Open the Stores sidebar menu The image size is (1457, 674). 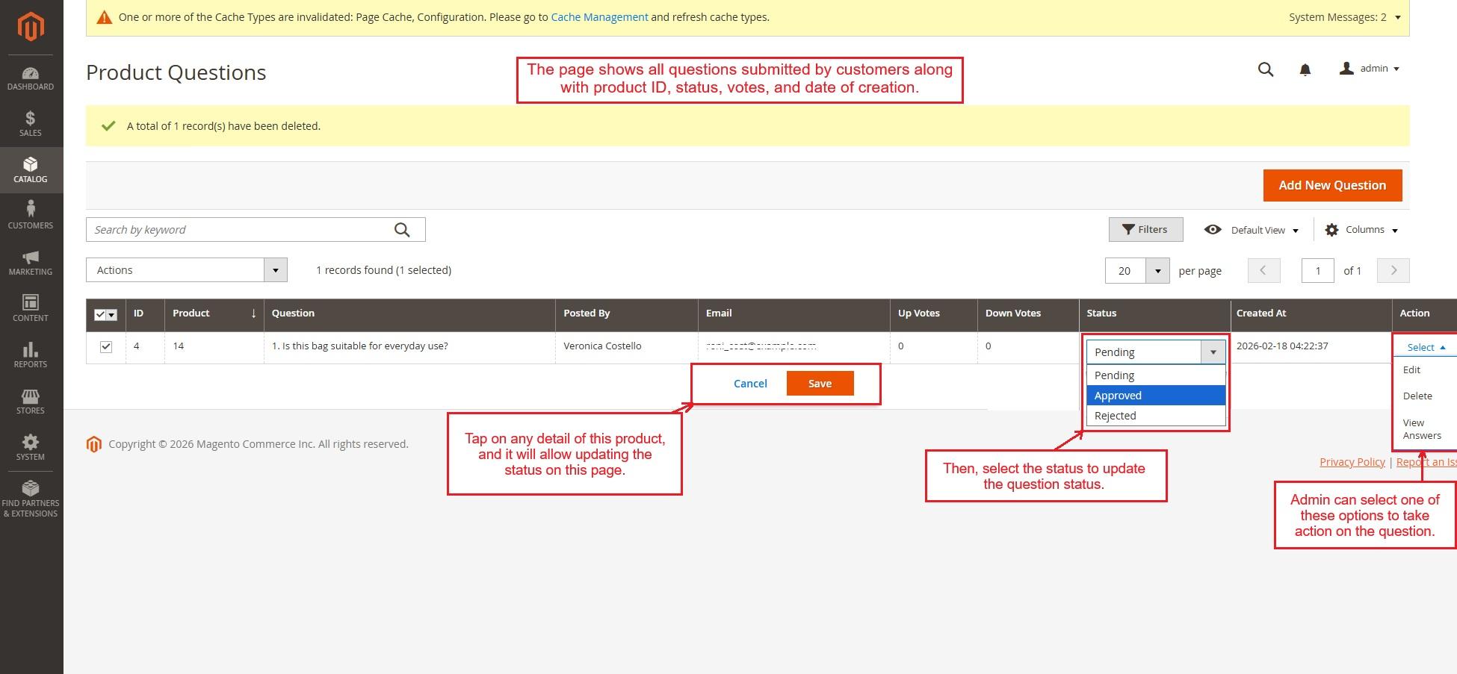click(x=31, y=402)
